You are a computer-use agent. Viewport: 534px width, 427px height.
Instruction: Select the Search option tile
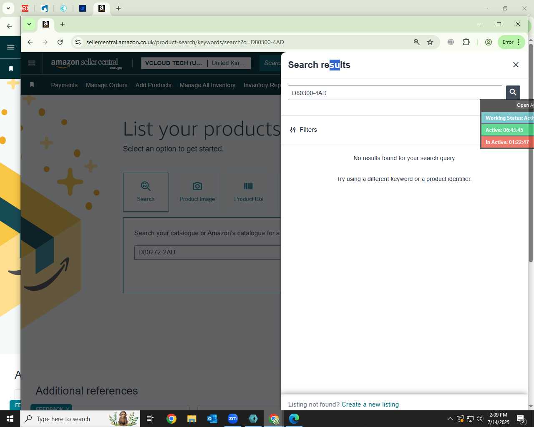pos(146,192)
